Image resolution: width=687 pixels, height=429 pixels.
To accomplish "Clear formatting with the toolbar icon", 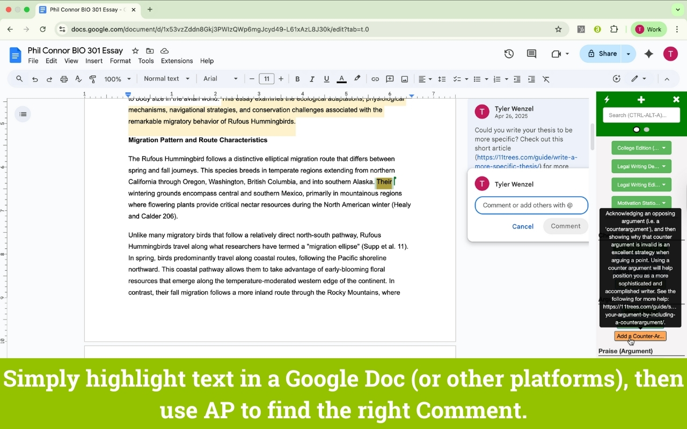I will click(546, 79).
